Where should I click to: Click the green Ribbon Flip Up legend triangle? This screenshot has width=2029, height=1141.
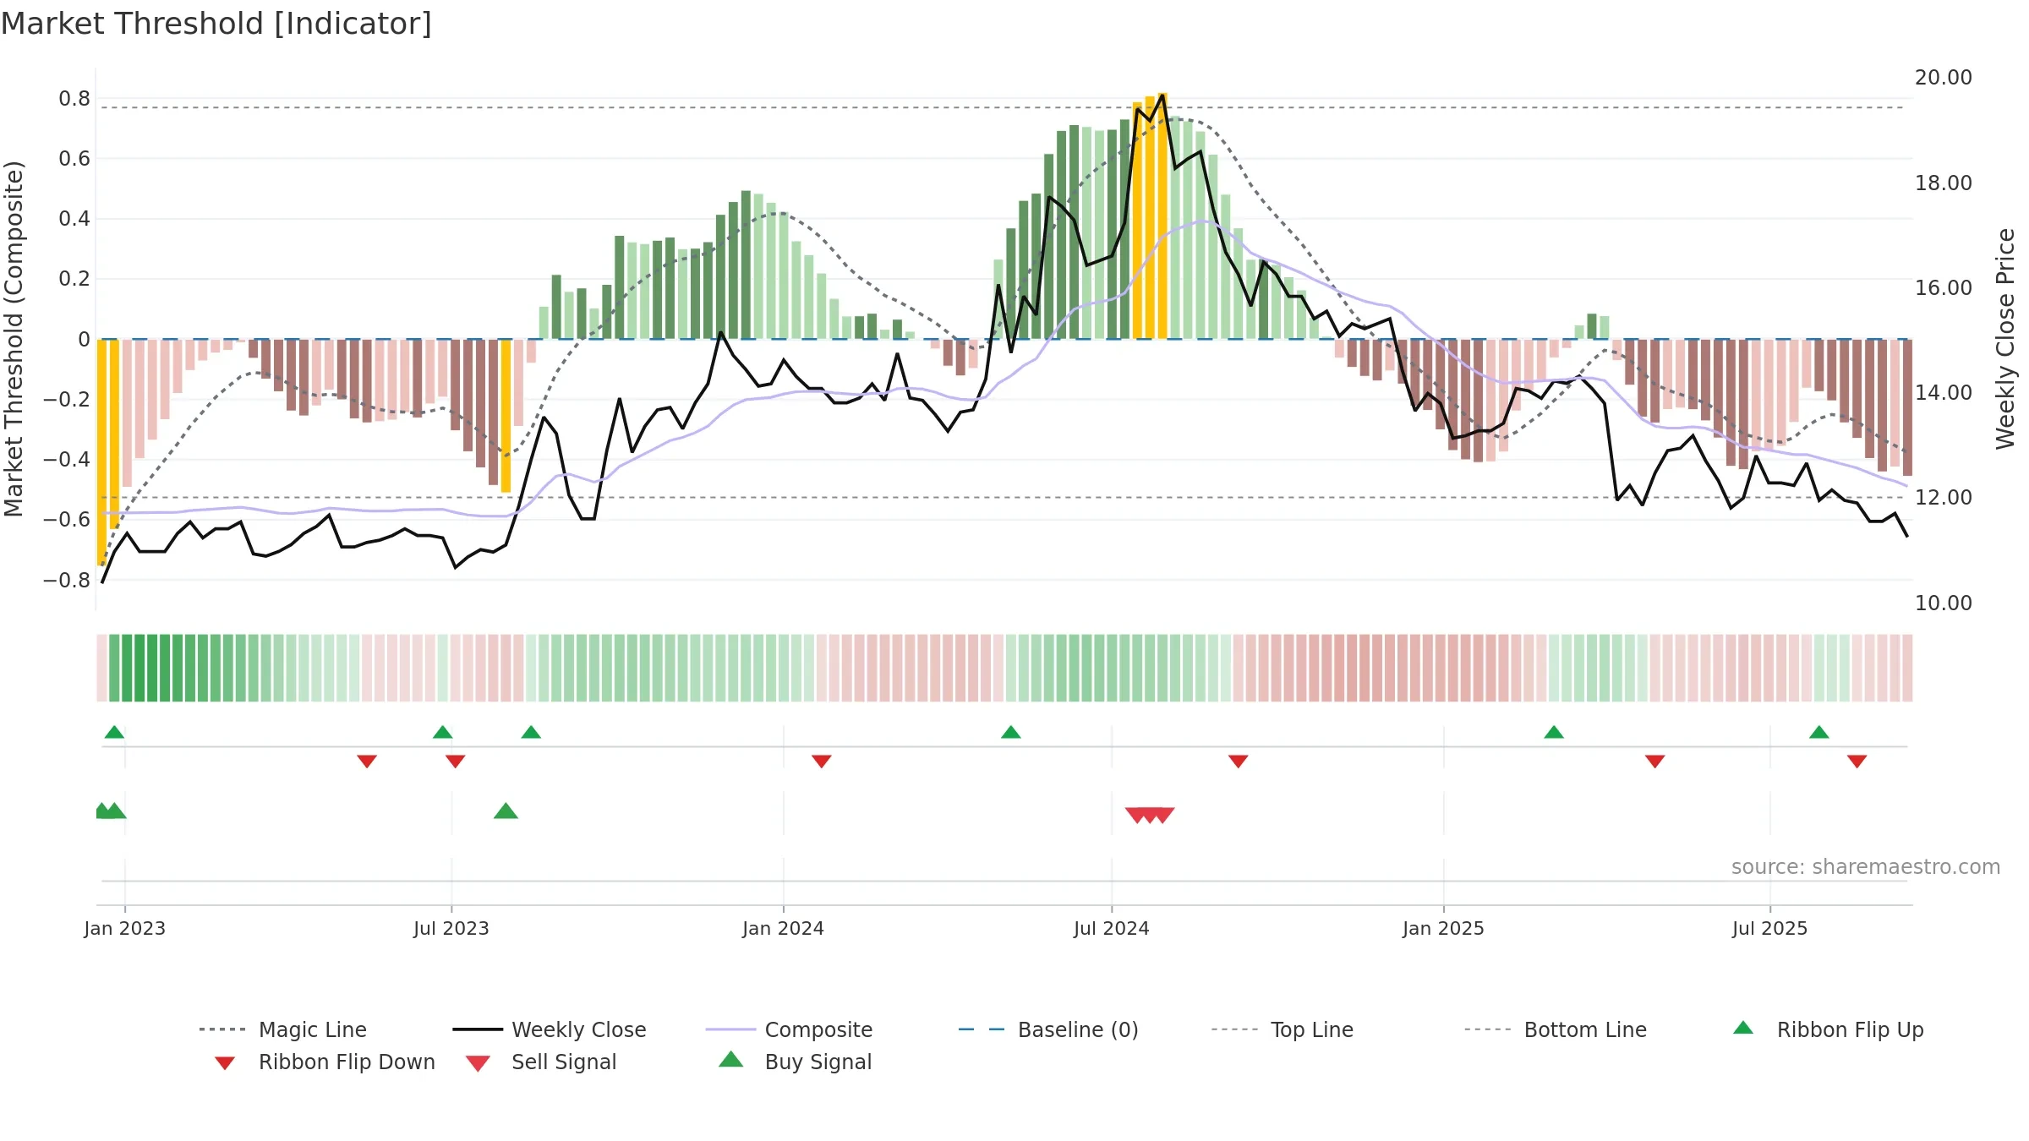click(x=1743, y=1028)
